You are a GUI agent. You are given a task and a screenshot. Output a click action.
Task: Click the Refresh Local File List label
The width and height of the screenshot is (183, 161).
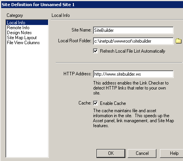133,51
